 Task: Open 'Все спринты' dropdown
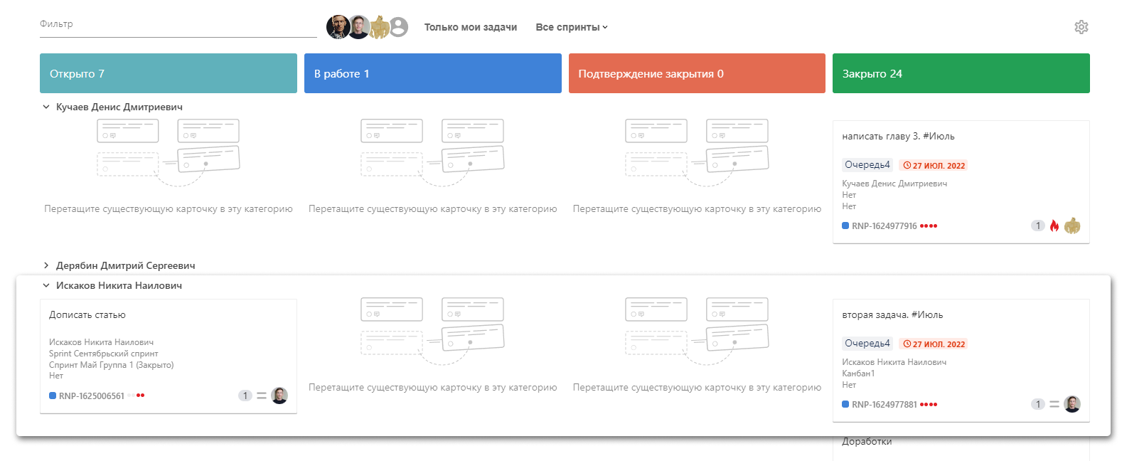(572, 27)
